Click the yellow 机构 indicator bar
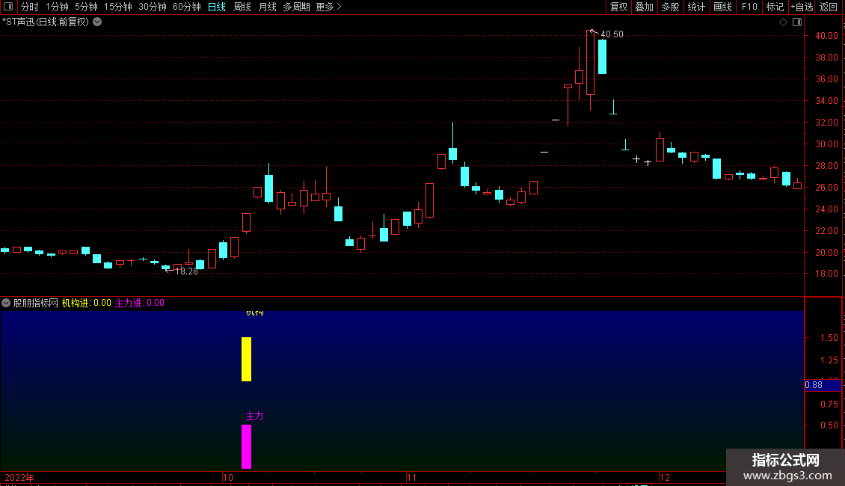 (246, 360)
